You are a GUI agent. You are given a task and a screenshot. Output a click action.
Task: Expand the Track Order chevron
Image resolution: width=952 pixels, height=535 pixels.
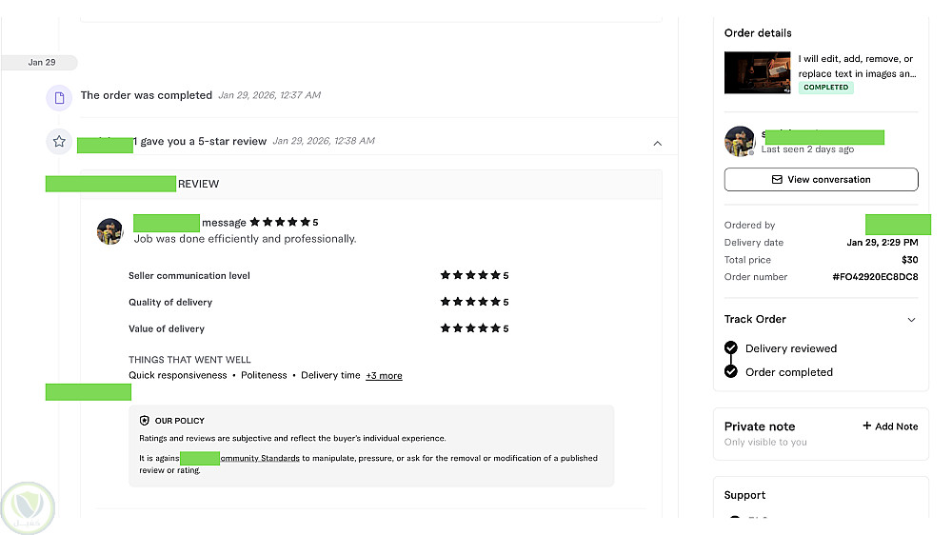pyautogui.click(x=911, y=320)
